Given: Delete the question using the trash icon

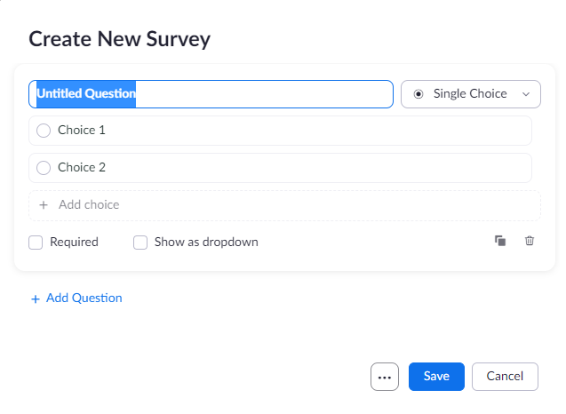Looking at the screenshot, I should tap(530, 241).
